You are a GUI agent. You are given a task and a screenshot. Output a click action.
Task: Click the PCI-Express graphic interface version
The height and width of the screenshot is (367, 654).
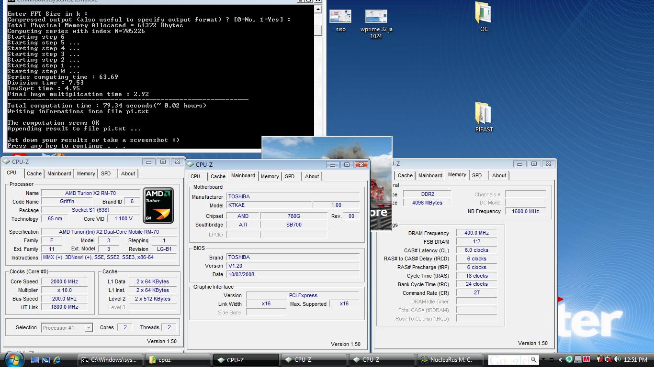click(303, 295)
